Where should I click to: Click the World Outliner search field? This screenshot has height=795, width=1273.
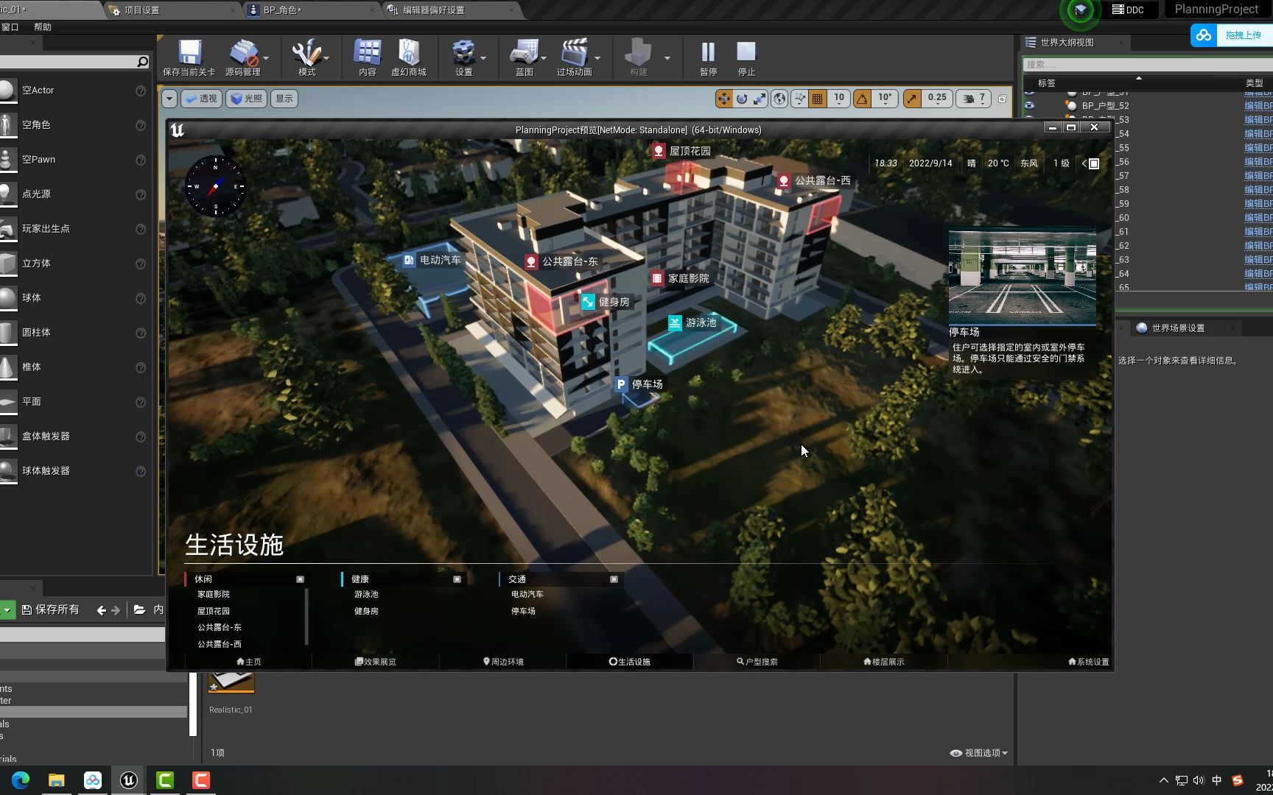point(1147,65)
